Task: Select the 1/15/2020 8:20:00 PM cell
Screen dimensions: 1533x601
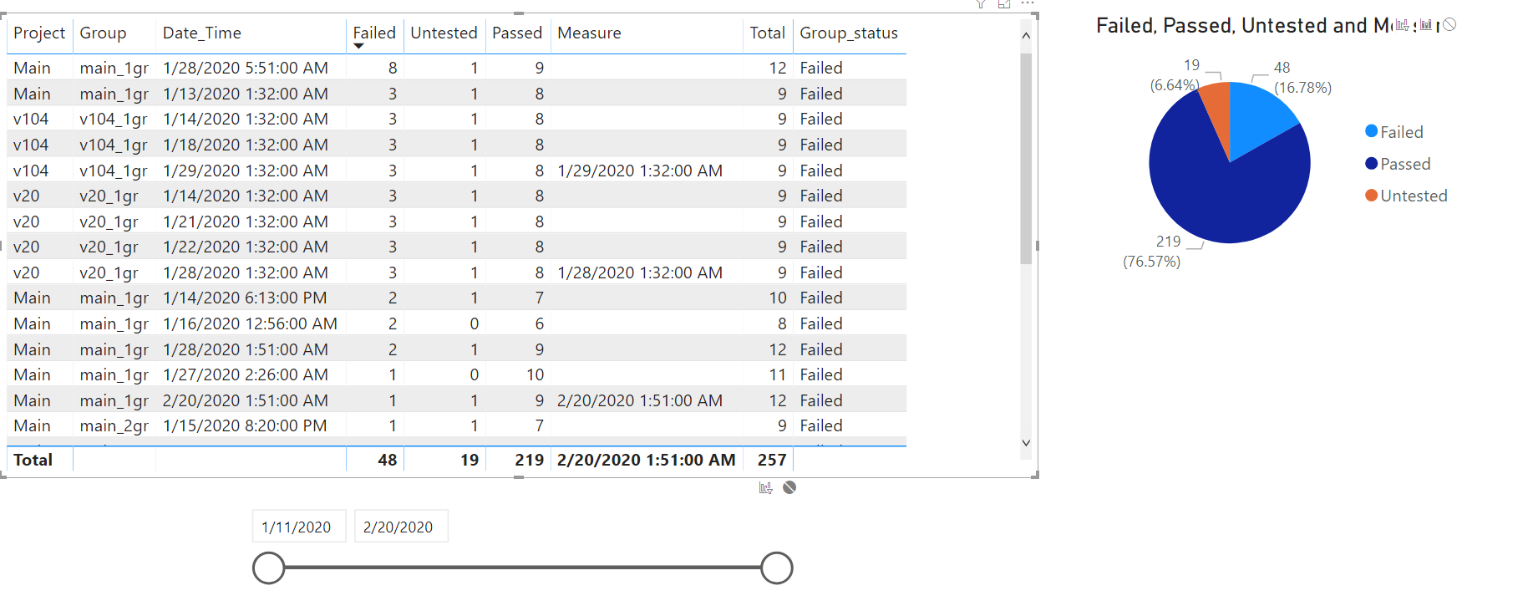Action: coord(245,425)
